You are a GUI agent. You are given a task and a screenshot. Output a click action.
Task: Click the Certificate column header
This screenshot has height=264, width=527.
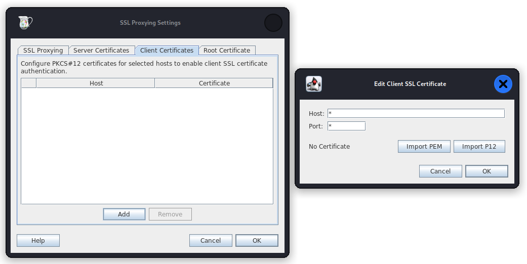tap(214, 83)
